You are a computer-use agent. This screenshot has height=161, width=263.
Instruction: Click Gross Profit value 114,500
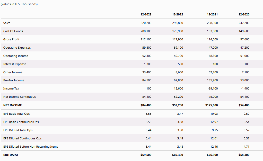click(212, 39)
